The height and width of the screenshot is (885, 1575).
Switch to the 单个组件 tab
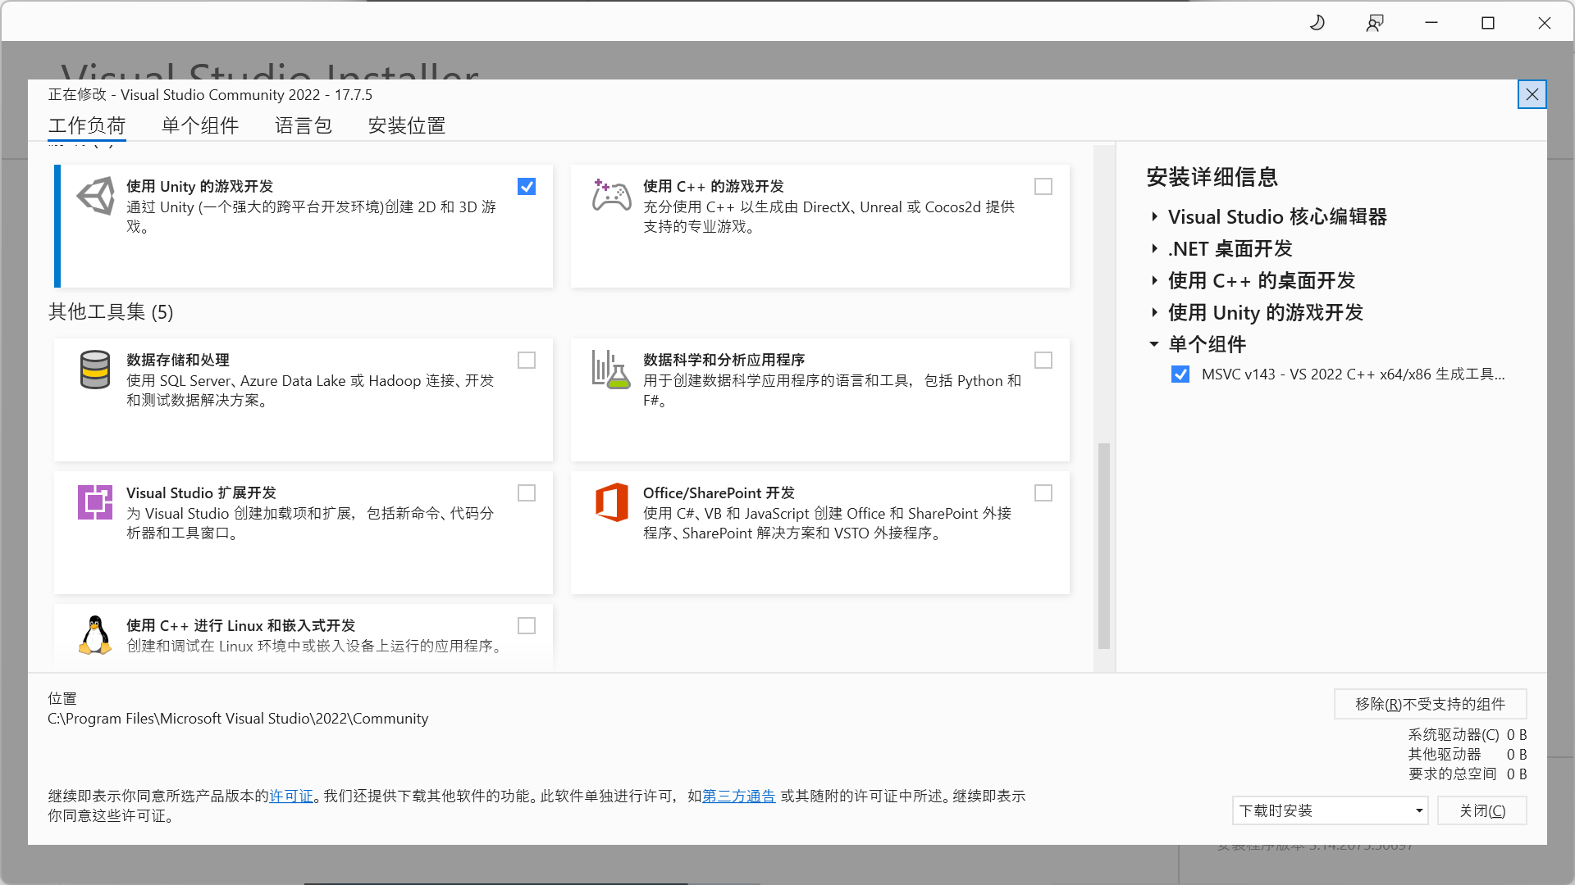click(200, 125)
